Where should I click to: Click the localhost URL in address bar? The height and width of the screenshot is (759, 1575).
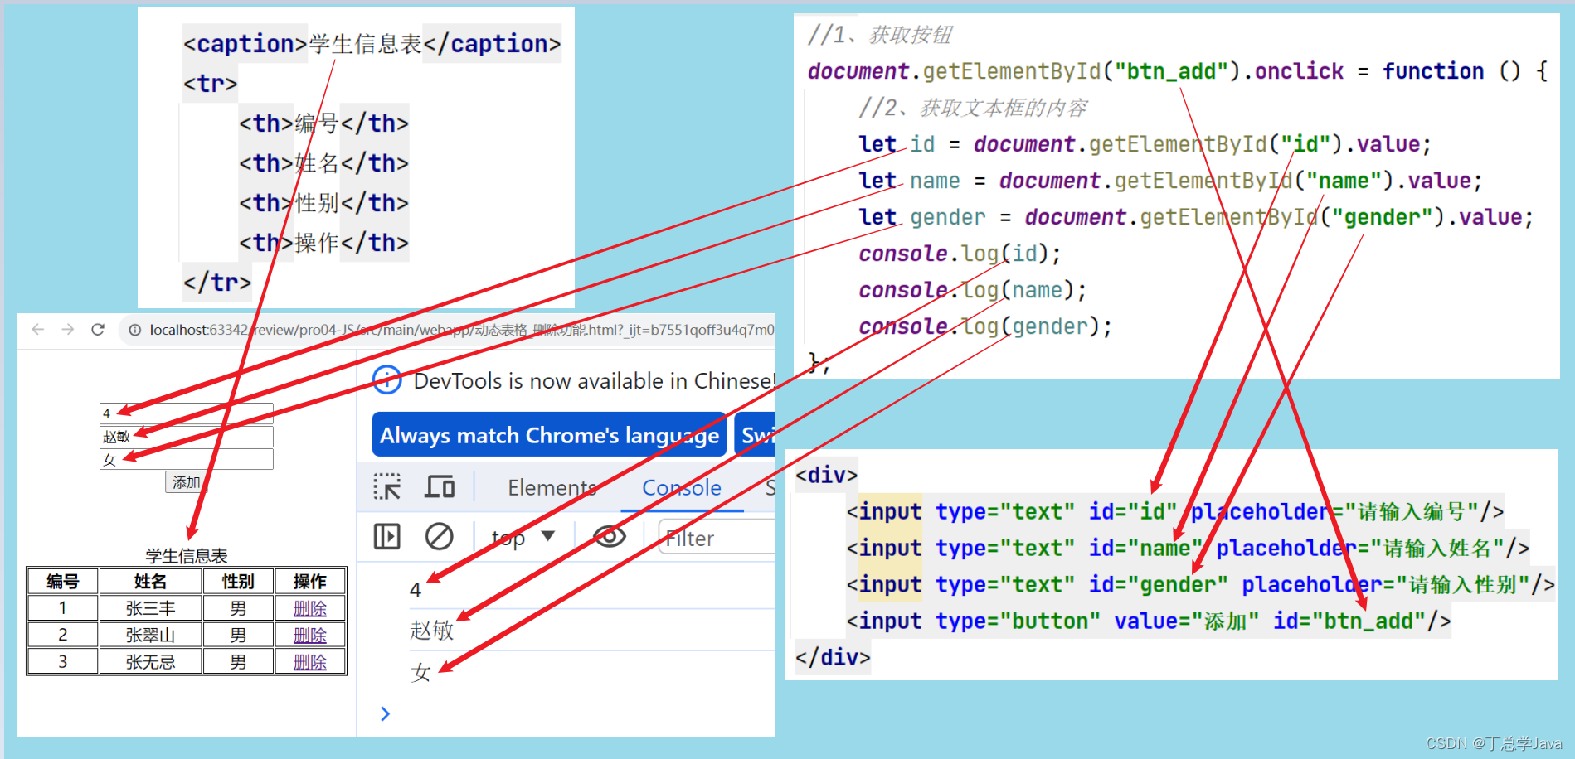pyautogui.click(x=461, y=330)
